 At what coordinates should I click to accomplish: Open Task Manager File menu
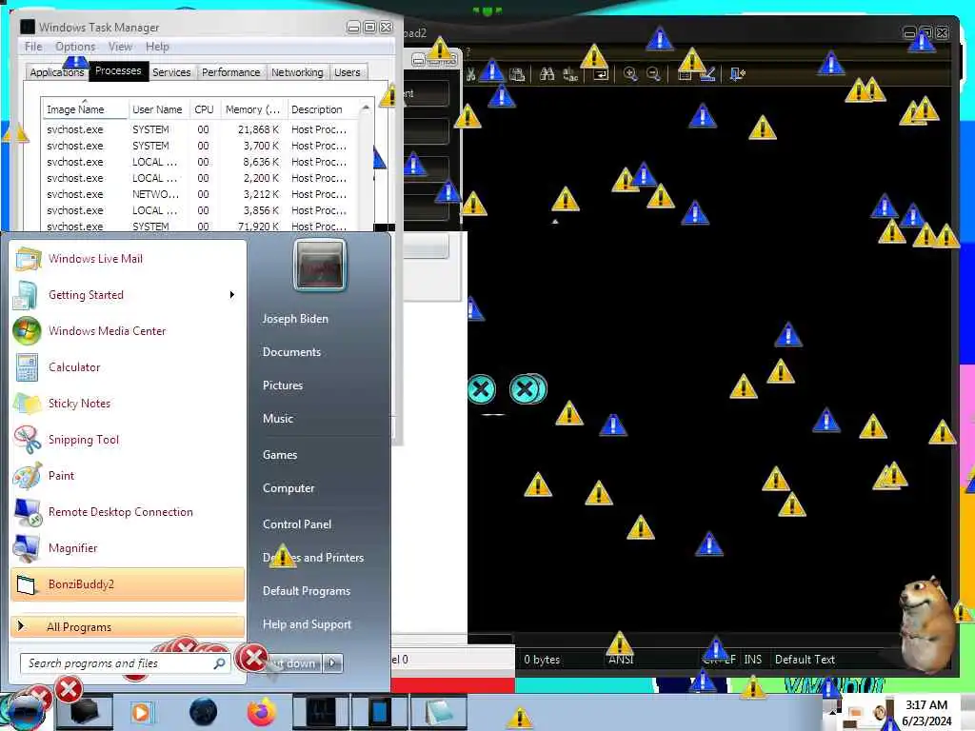pyautogui.click(x=33, y=47)
